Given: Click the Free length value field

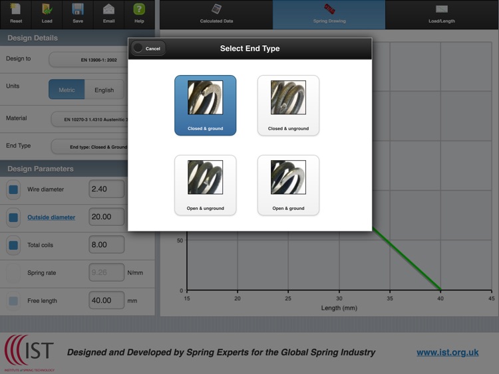Looking at the screenshot, I should (x=106, y=300).
